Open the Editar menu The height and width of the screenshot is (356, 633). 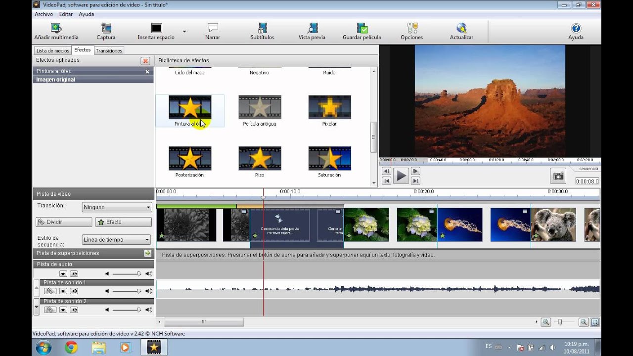point(66,14)
